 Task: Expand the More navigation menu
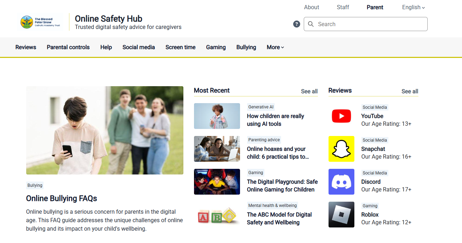(x=275, y=47)
